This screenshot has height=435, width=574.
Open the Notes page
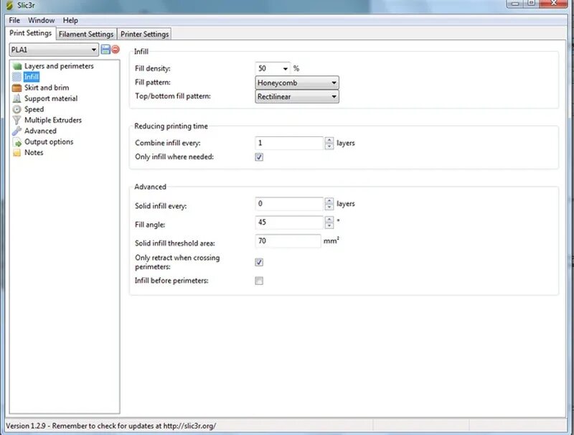(x=34, y=153)
